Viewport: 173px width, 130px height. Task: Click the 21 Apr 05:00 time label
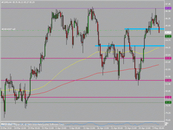click(x=117, y=128)
